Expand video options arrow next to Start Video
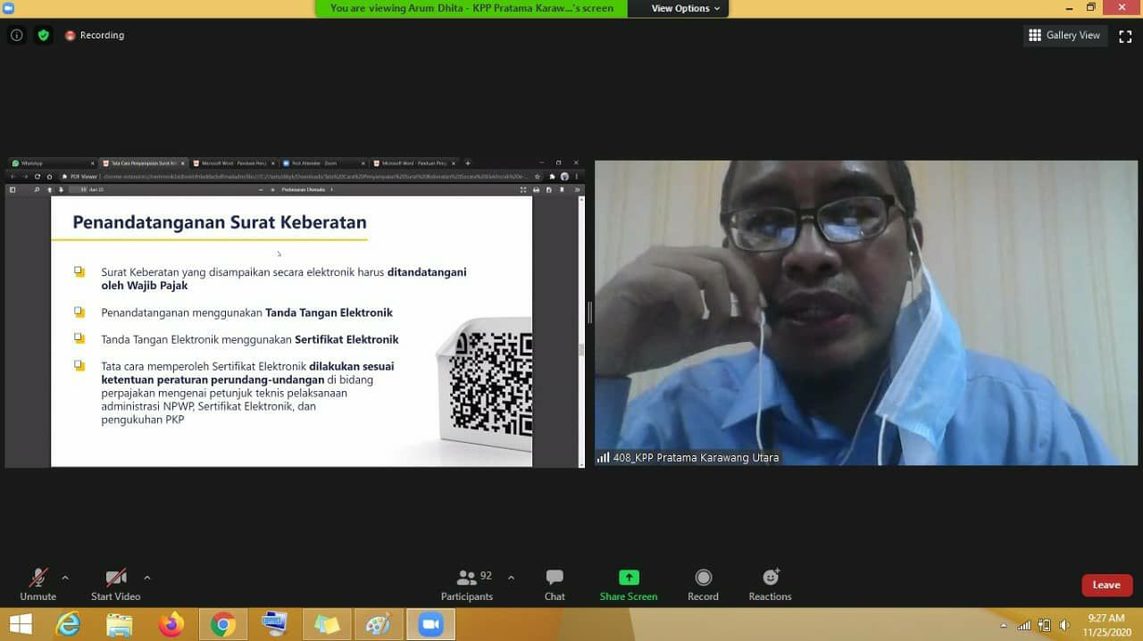The image size is (1143, 641). (x=147, y=578)
